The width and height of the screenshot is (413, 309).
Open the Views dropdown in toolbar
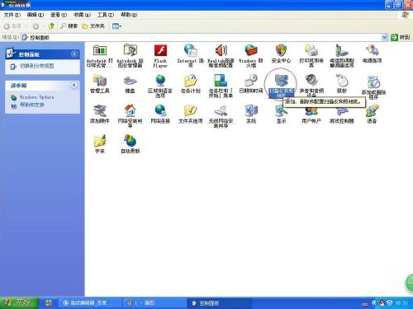tap(117, 26)
